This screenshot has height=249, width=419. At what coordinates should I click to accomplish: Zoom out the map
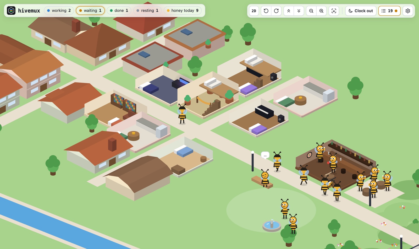pyautogui.click(x=311, y=11)
